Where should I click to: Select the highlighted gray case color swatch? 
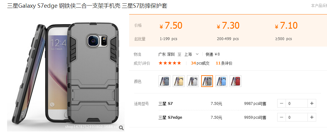coord(207,81)
